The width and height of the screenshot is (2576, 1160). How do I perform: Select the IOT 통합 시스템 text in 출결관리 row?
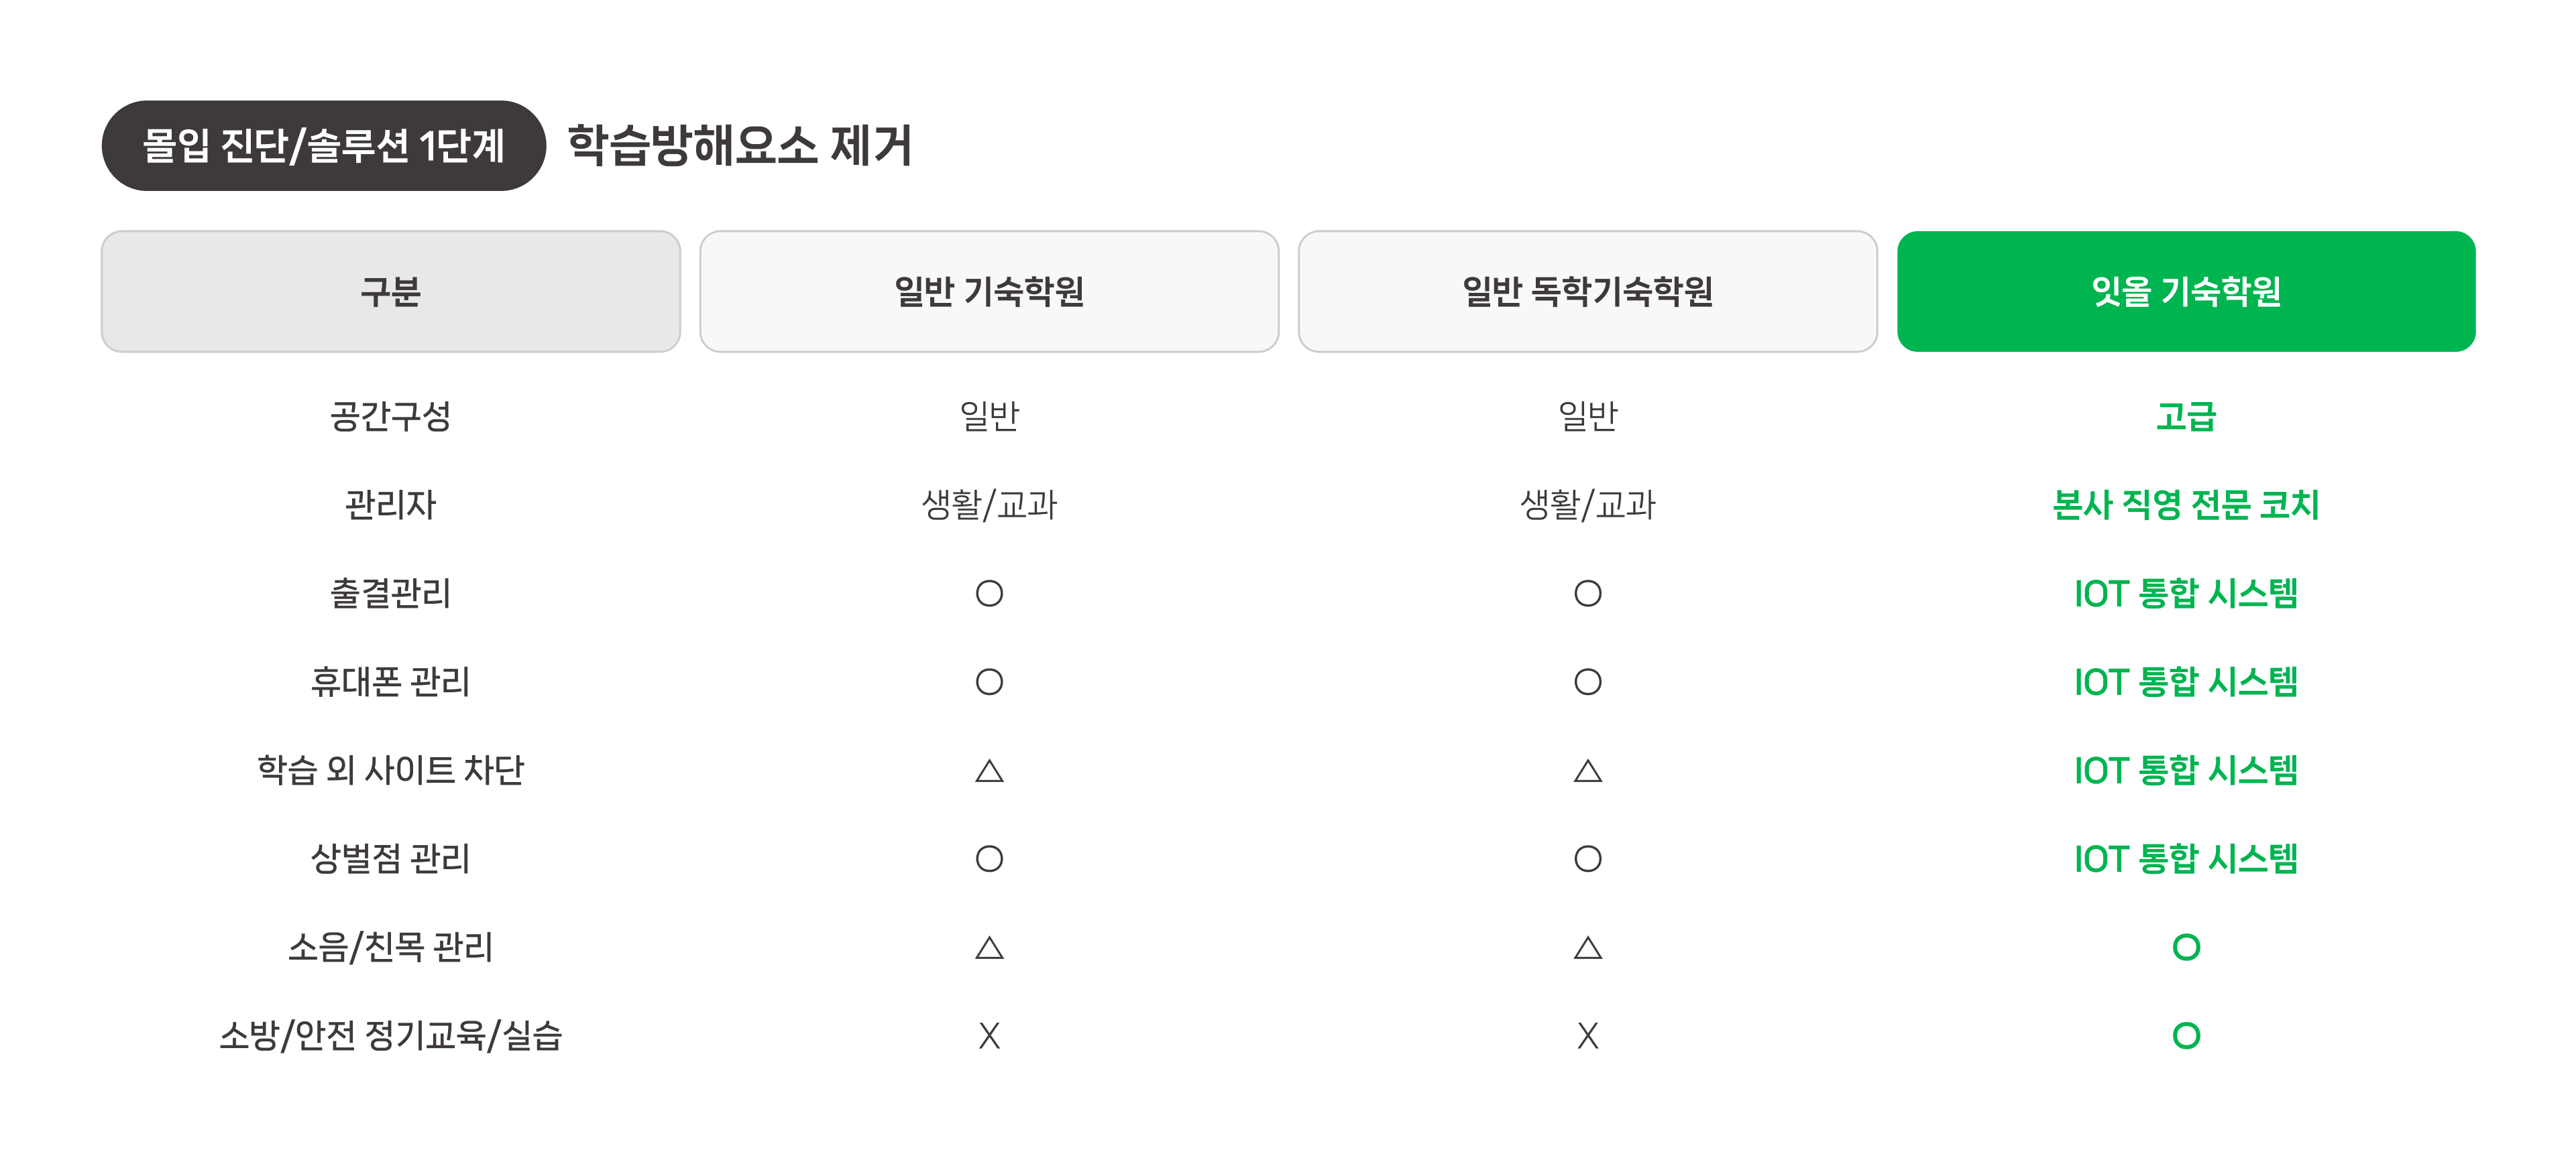2186,594
